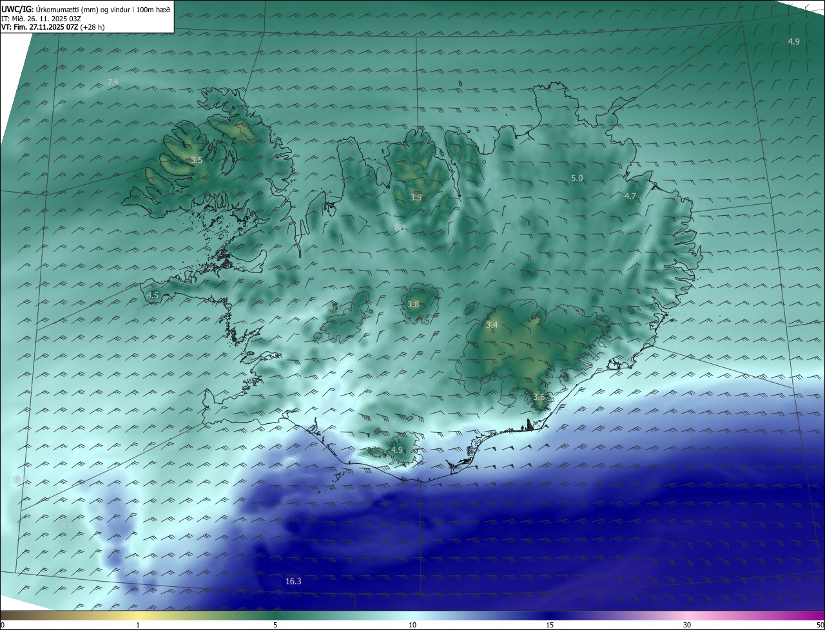Click the 30 tick on the color scale
825x630 pixels.
[687, 625]
